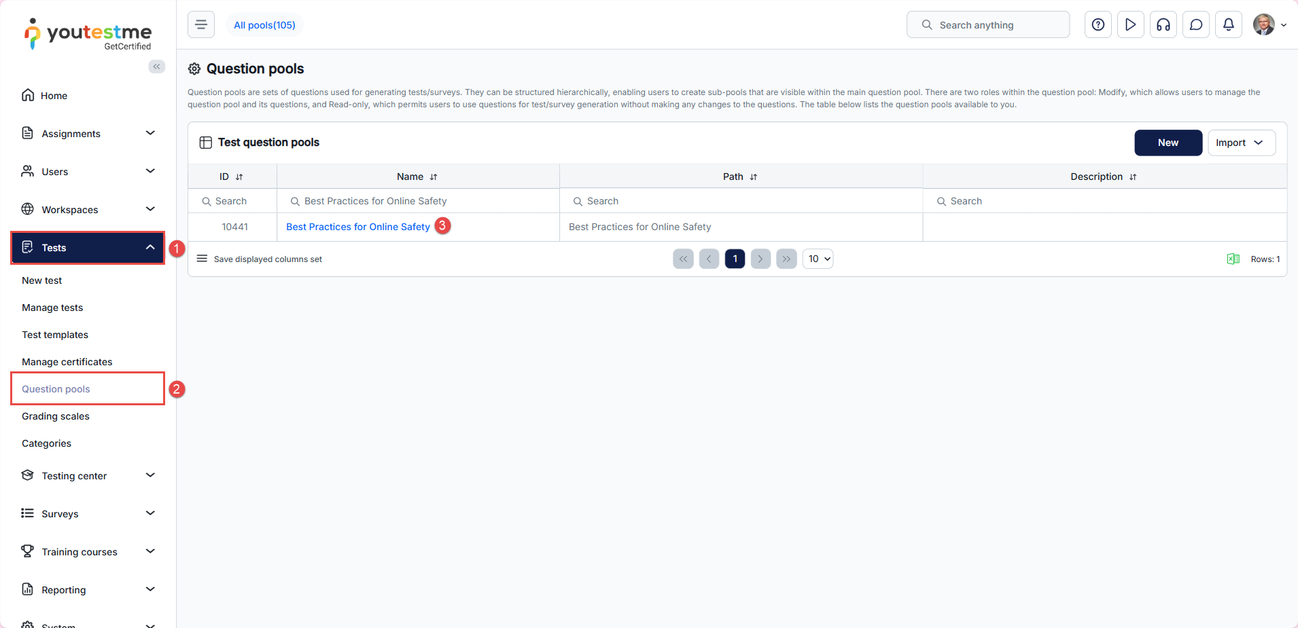Screen dimensions: 1298x628
Task: Click the New button
Action: click(x=1168, y=143)
